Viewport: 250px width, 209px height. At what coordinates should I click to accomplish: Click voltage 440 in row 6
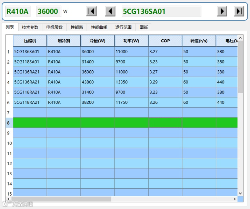[x=227, y=102]
